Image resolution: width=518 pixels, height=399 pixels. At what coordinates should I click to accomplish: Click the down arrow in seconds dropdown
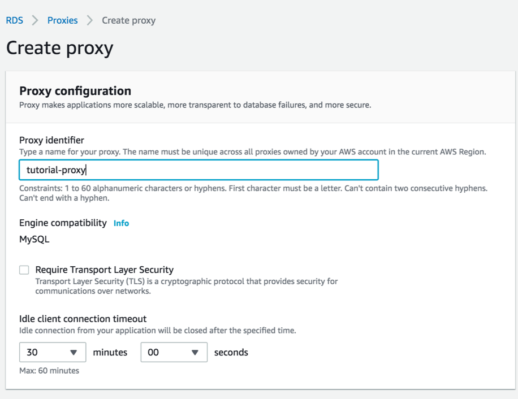(x=195, y=352)
